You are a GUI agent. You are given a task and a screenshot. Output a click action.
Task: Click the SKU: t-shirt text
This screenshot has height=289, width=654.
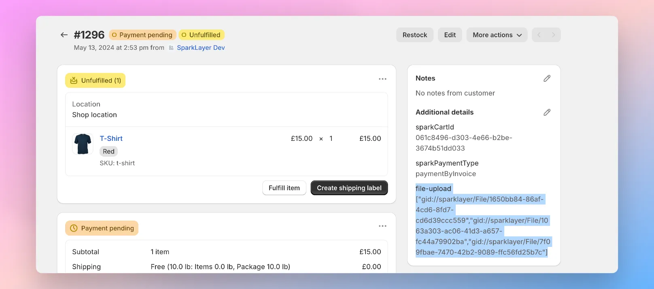point(117,163)
